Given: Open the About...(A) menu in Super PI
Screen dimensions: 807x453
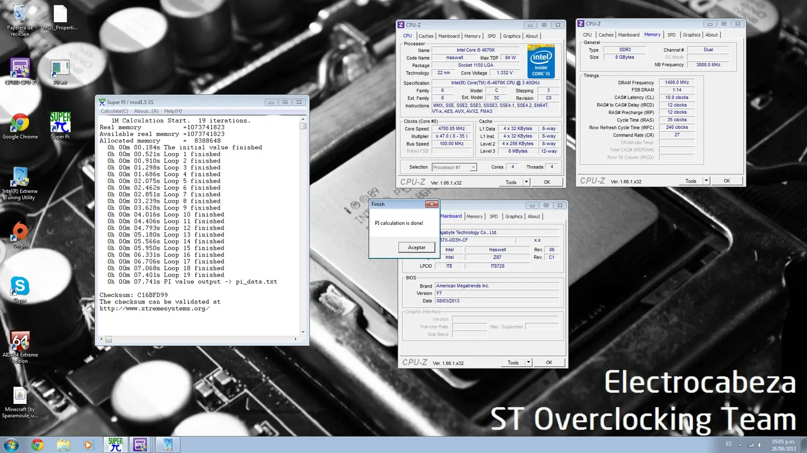Looking at the screenshot, I should pyautogui.click(x=146, y=111).
